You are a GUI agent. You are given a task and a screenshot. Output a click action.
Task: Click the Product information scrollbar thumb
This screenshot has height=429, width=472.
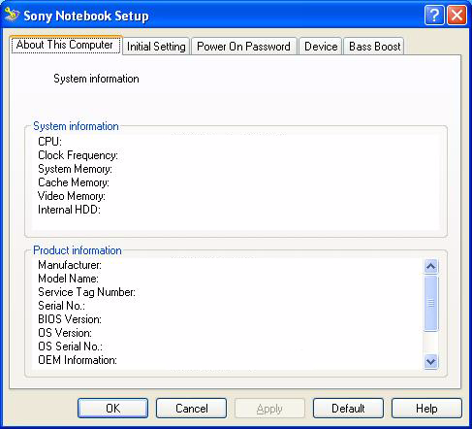point(430,303)
